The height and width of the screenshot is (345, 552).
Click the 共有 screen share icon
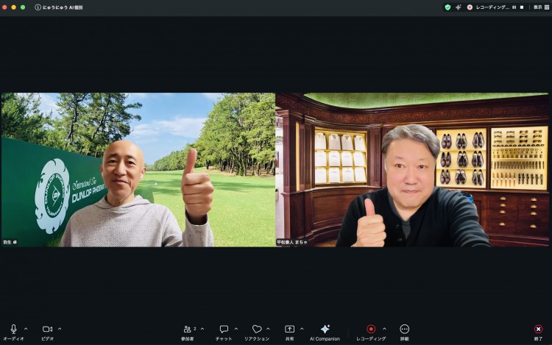(x=290, y=330)
